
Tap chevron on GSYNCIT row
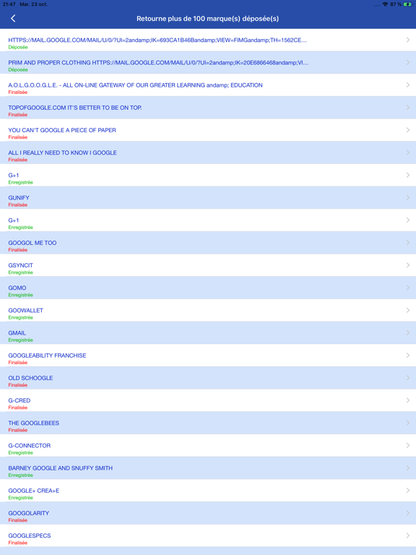(x=408, y=265)
